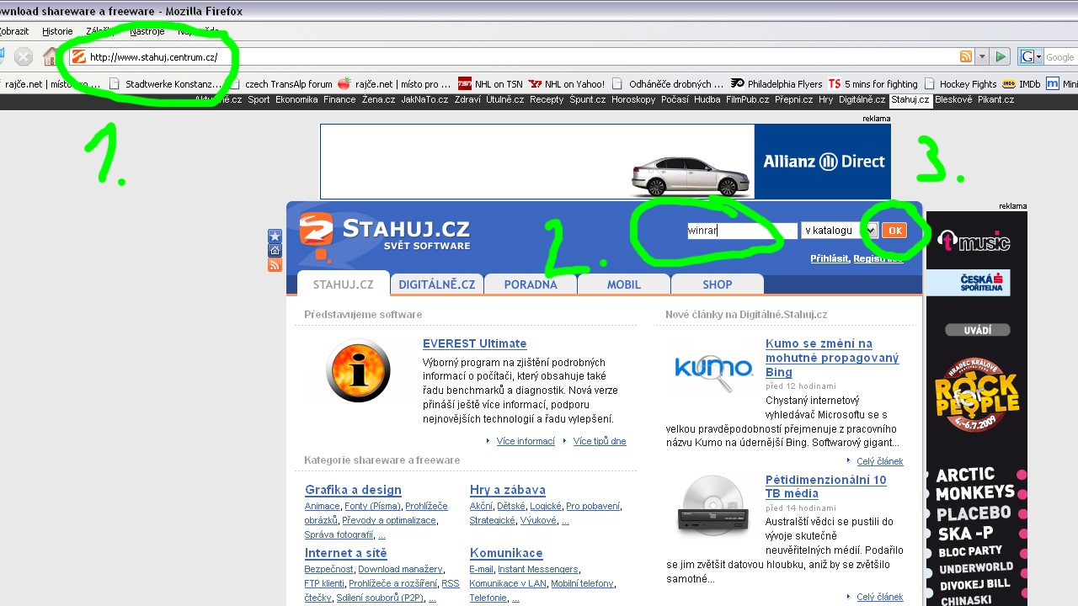This screenshot has width=1078, height=606.
Task: Click the search field containing winrar
Action: 741,231
